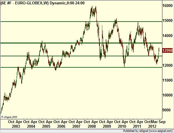Click the 12000 price axis label
Viewport: 174px width, 133px height.
pyautogui.click(x=167, y=65)
